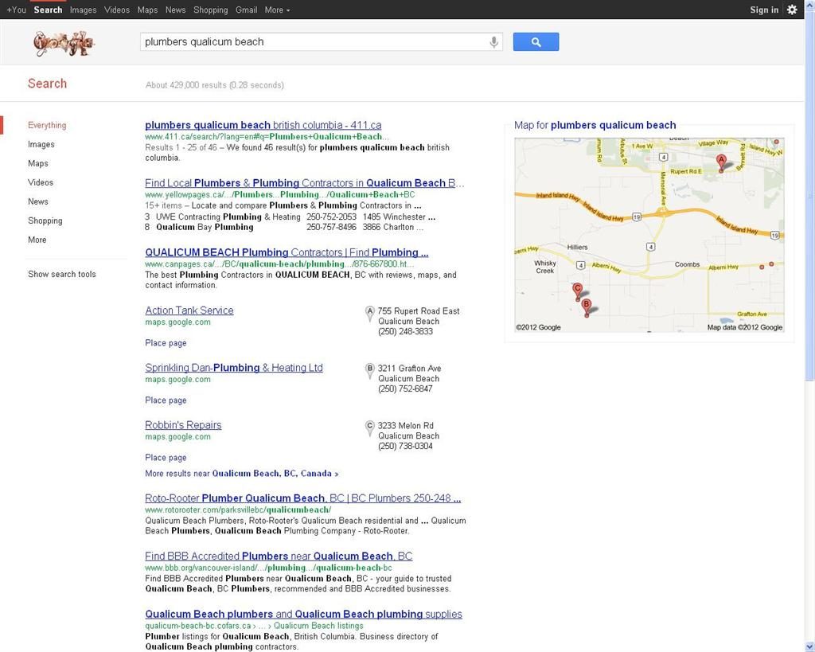Screen dimensions: 815x652
Task: Click map marker C on the map
Action: click(577, 291)
